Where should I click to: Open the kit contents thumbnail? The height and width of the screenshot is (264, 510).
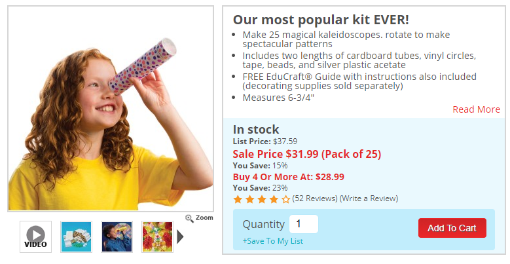coord(76,236)
